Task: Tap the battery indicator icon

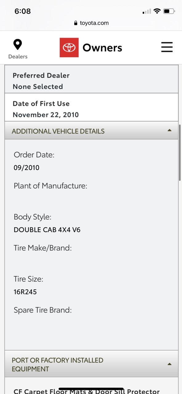Action: click(x=169, y=11)
